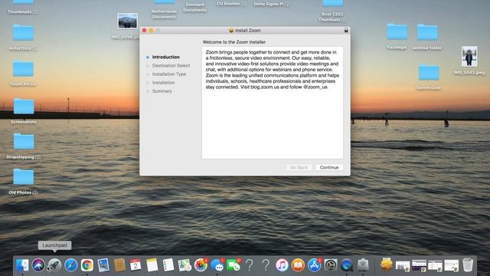Click the yellow package box in Dock

pos(387,264)
